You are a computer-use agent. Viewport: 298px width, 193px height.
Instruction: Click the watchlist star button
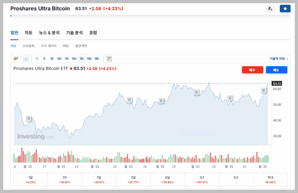[x=285, y=9]
